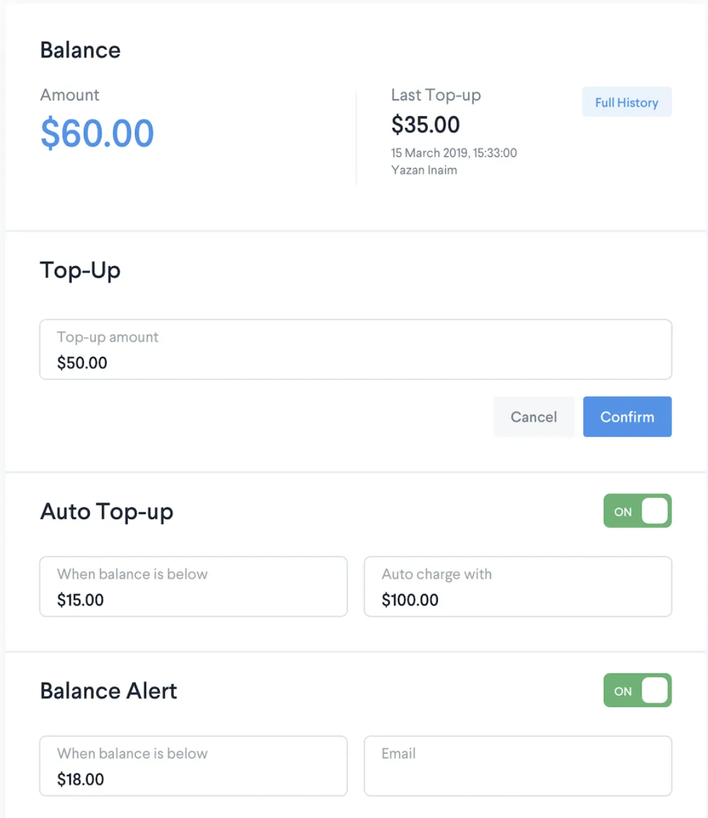The width and height of the screenshot is (708, 818).
Task: Disable the Auto Top-up toggle
Action: [637, 510]
